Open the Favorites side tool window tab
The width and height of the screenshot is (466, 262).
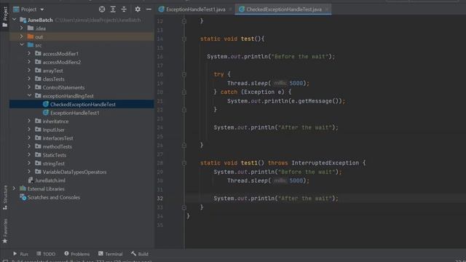[x=5, y=231]
